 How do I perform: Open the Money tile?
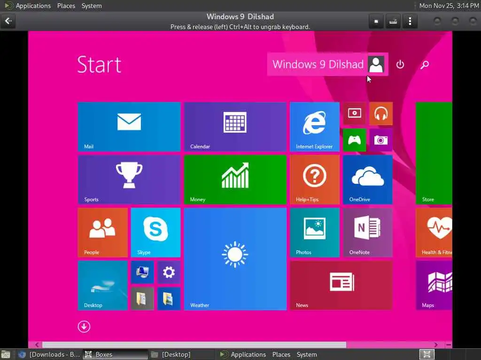click(235, 180)
